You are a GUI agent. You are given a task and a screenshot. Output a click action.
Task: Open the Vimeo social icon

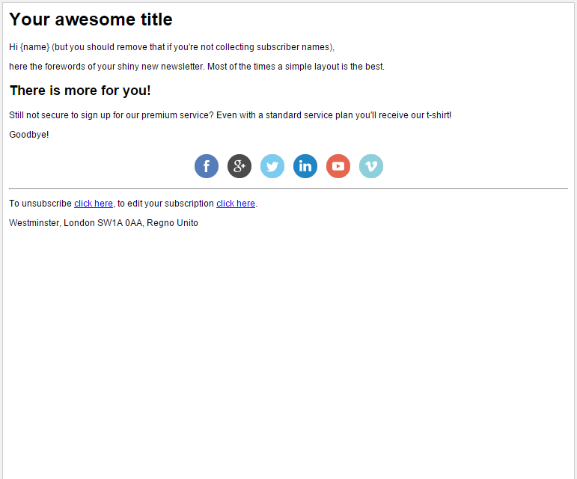371,166
